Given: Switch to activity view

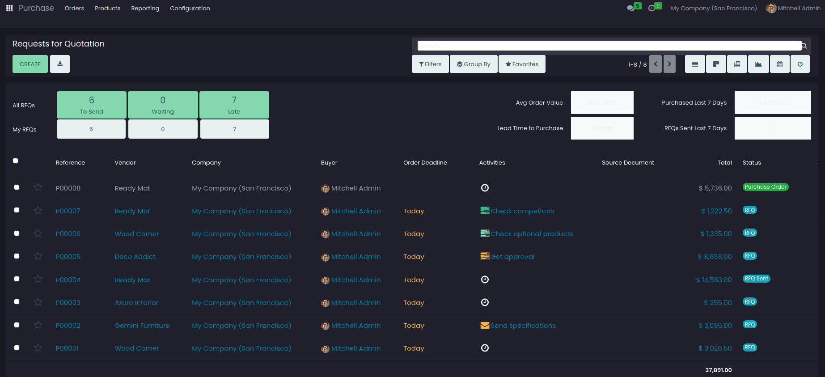Looking at the screenshot, I should 800,64.
